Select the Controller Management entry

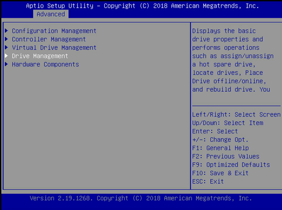(49, 39)
